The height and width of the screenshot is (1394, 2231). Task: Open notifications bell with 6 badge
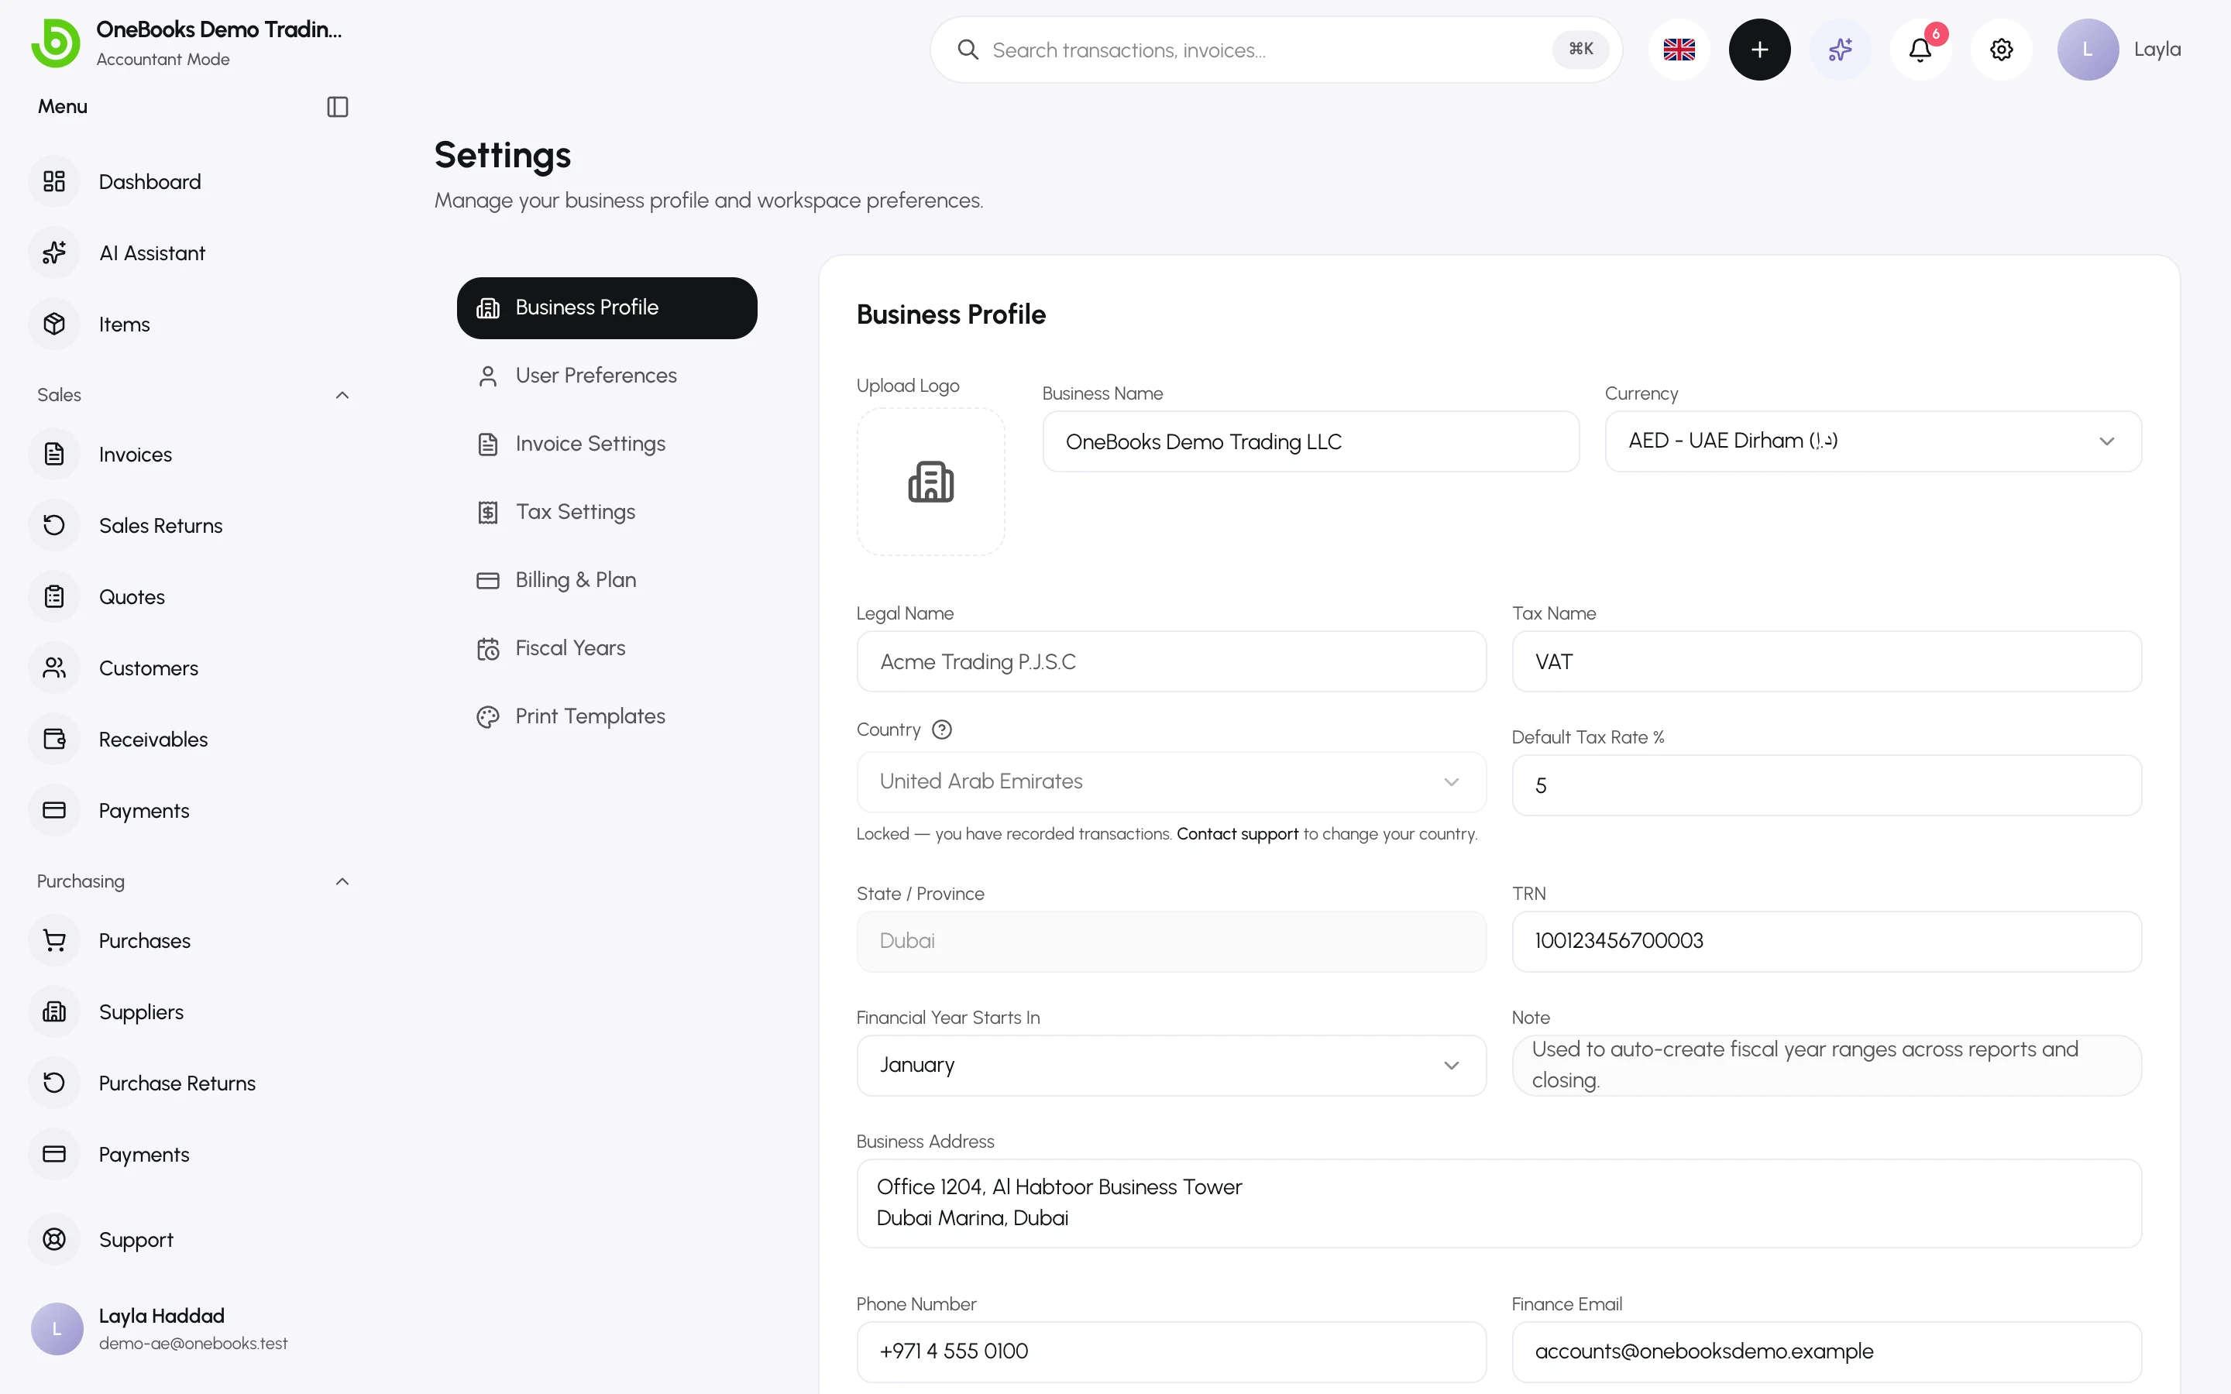pos(1920,50)
